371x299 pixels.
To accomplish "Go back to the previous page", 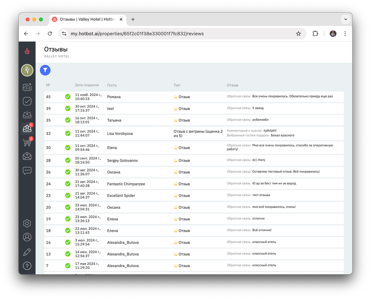I will click(26, 34).
